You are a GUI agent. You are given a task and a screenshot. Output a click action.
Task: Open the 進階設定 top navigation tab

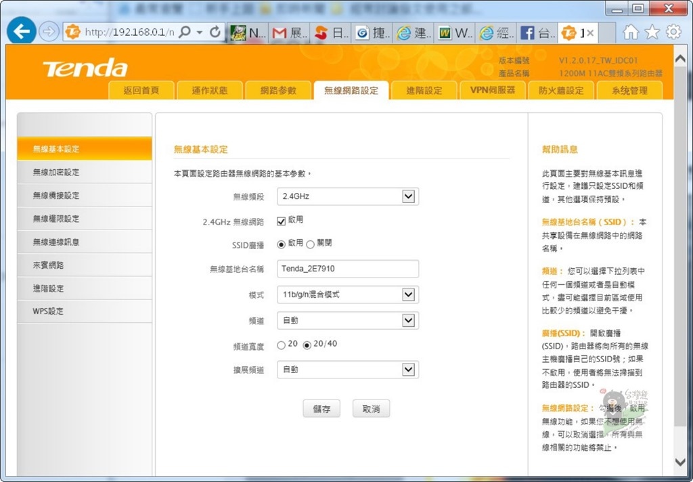click(424, 90)
